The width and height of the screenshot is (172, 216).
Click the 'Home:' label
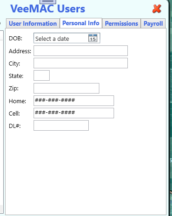pos(17,101)
